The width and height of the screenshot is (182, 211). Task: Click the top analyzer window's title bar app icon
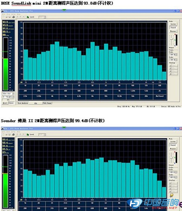pyautogui.click(x=2, y=11)
